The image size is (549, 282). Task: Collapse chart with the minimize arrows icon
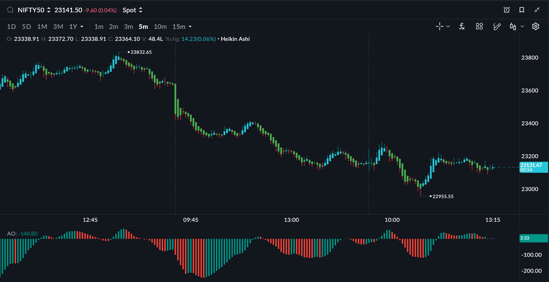click(x=537, y=10)
